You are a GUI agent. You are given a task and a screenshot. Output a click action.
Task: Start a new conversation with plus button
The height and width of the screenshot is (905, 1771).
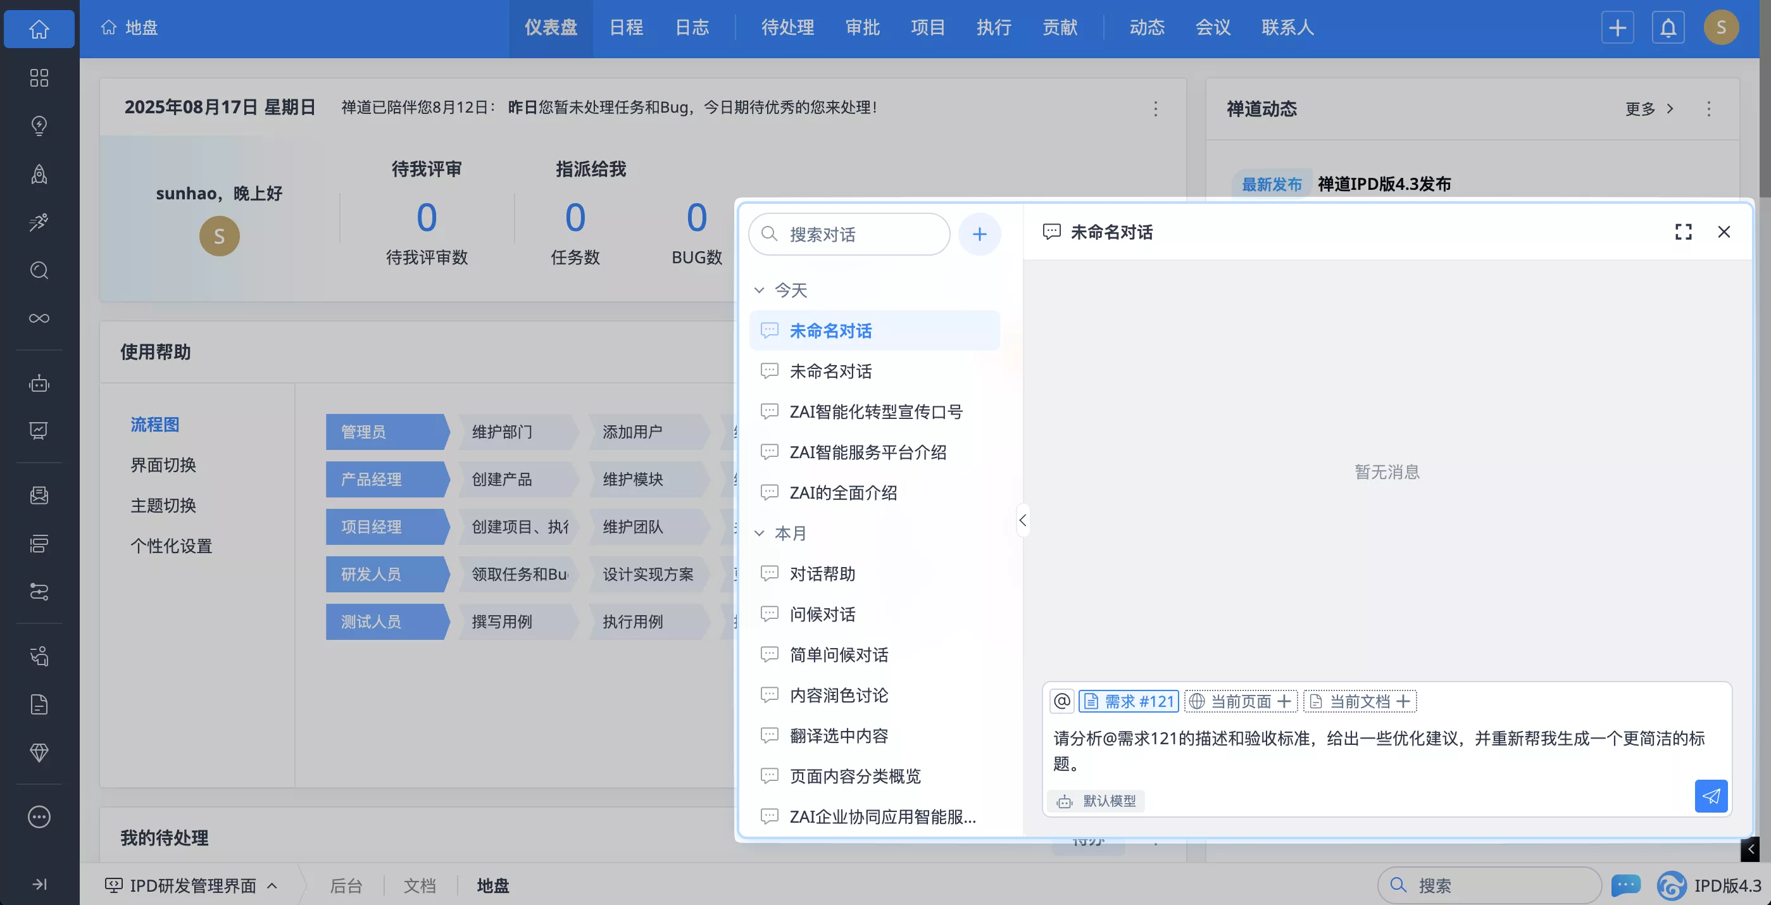tap(979, 234)
